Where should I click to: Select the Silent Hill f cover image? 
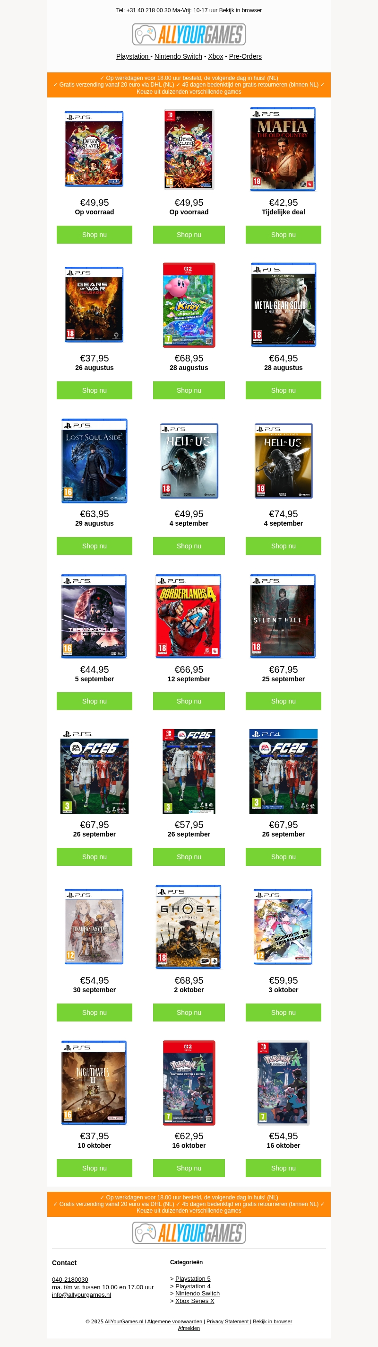283,616
